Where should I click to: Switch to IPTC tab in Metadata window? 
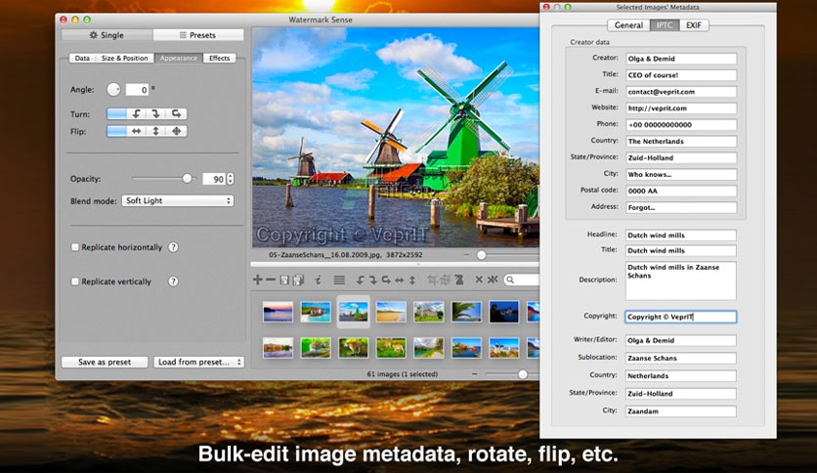[665, 25]
